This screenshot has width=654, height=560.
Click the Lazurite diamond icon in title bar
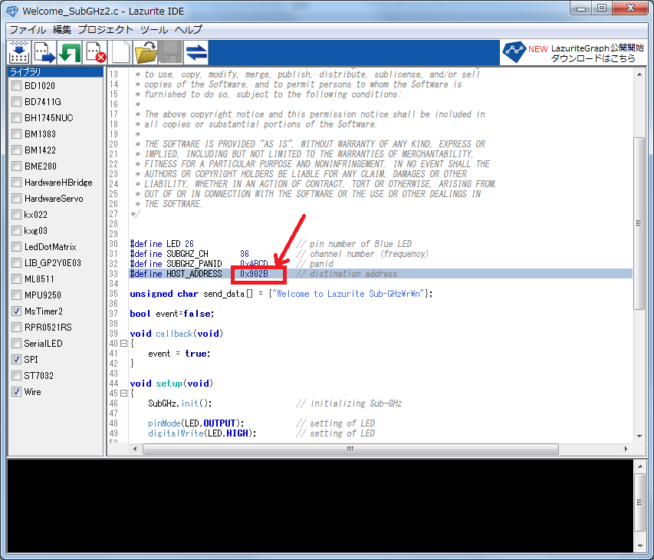coord(12,12)
